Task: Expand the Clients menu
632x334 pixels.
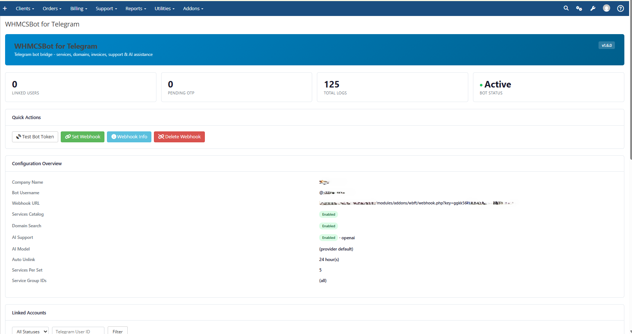Action: point(25,8)
